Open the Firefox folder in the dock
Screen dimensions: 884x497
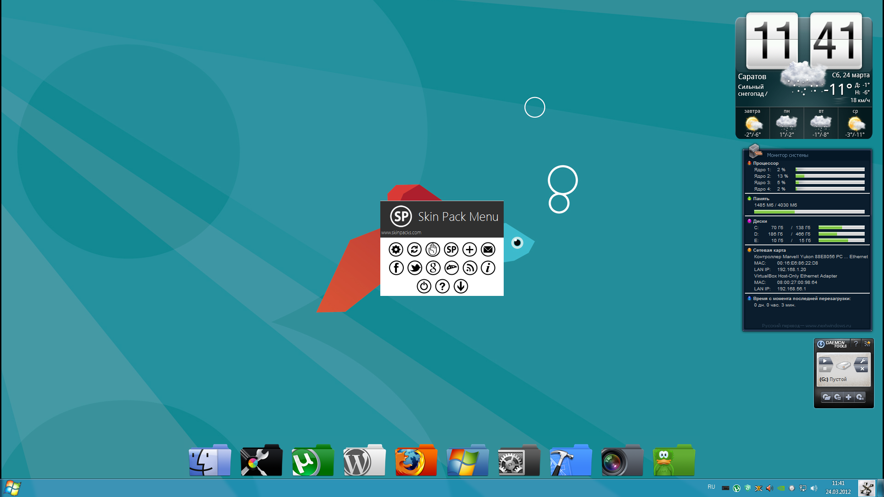(416, 461)
